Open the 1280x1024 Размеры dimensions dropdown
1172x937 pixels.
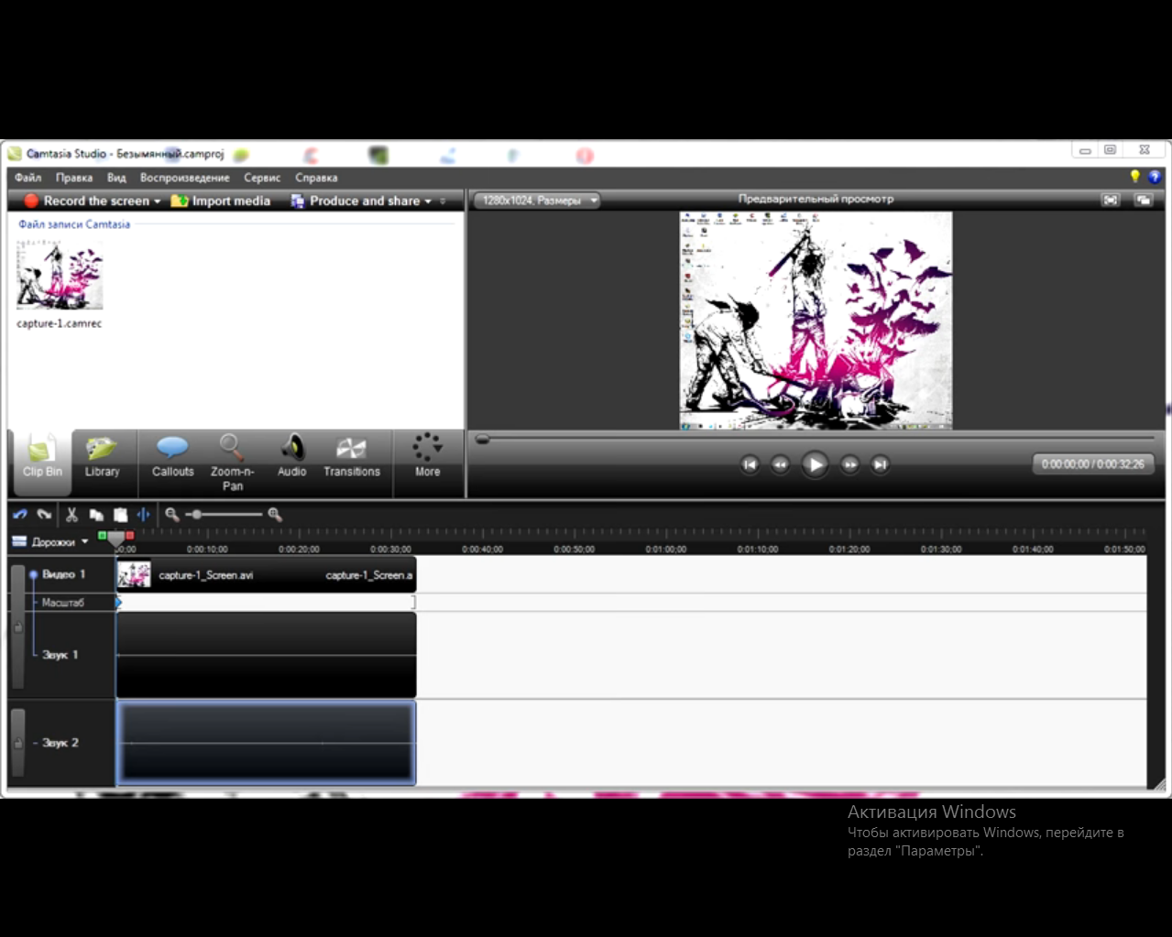[537, 200]
